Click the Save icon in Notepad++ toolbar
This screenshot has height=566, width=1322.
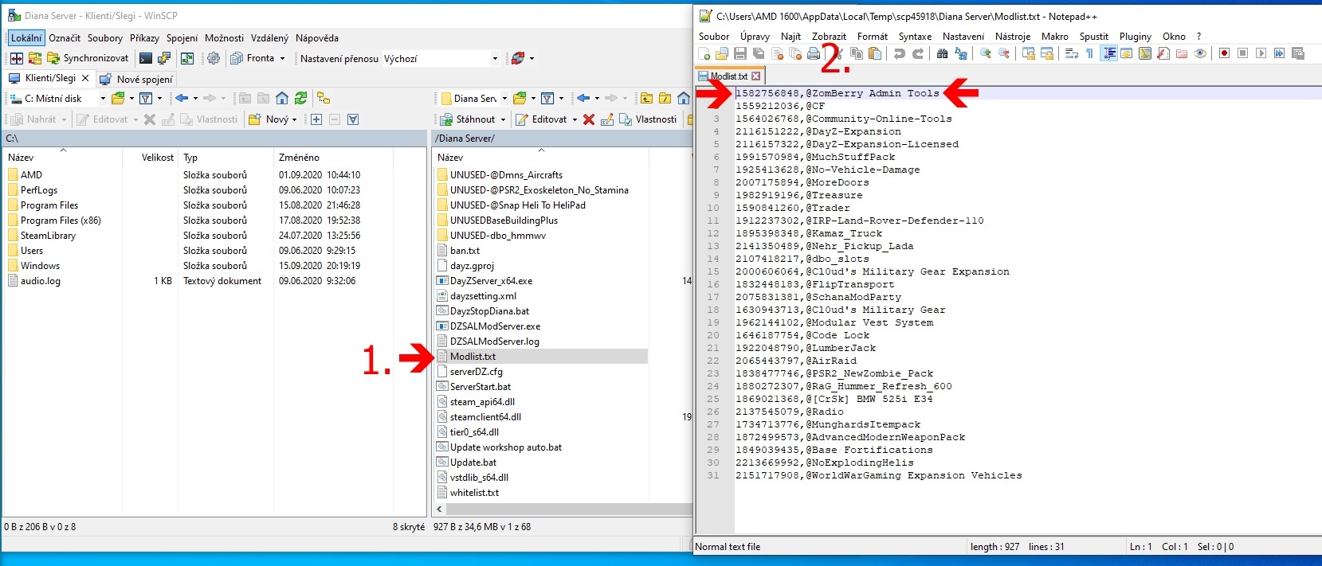[740, 53]
